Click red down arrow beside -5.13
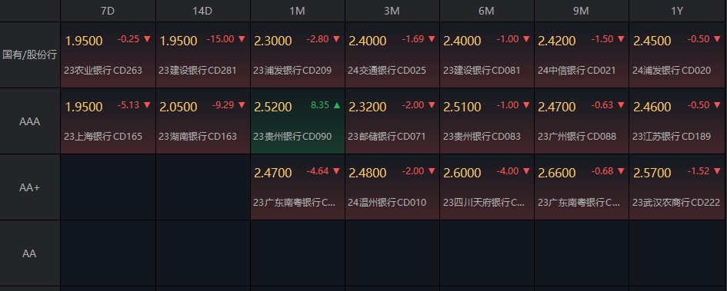This screenshot has height=291, width=727. [147, 105]
